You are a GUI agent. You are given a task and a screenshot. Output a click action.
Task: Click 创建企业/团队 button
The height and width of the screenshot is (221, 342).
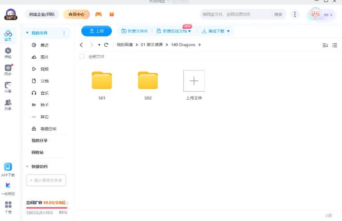click(x=42, y=14)
